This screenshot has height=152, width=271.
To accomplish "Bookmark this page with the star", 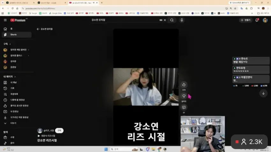I will 235,8.
